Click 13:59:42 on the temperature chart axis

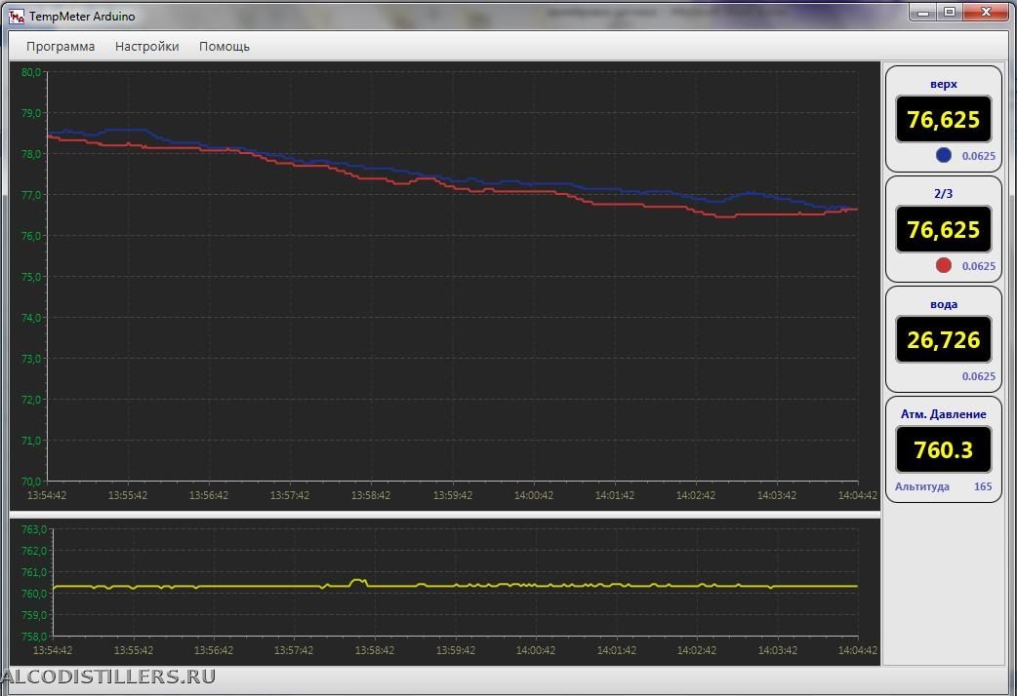tap(453, 495)
